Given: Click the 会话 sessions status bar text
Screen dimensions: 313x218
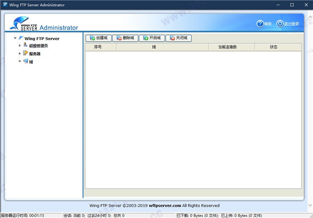Looking at the screenshot, I should coord(94,215).
